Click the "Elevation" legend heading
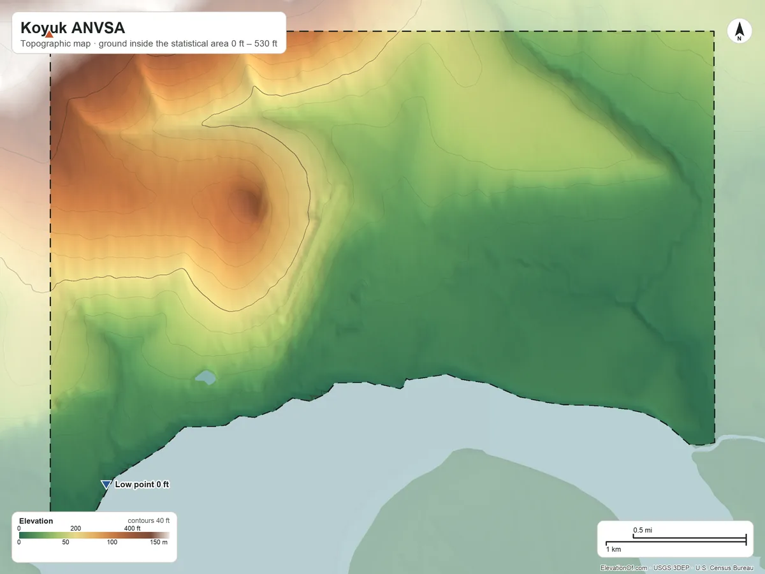Screen dimensions: 765x574 (x=36, y=521)
